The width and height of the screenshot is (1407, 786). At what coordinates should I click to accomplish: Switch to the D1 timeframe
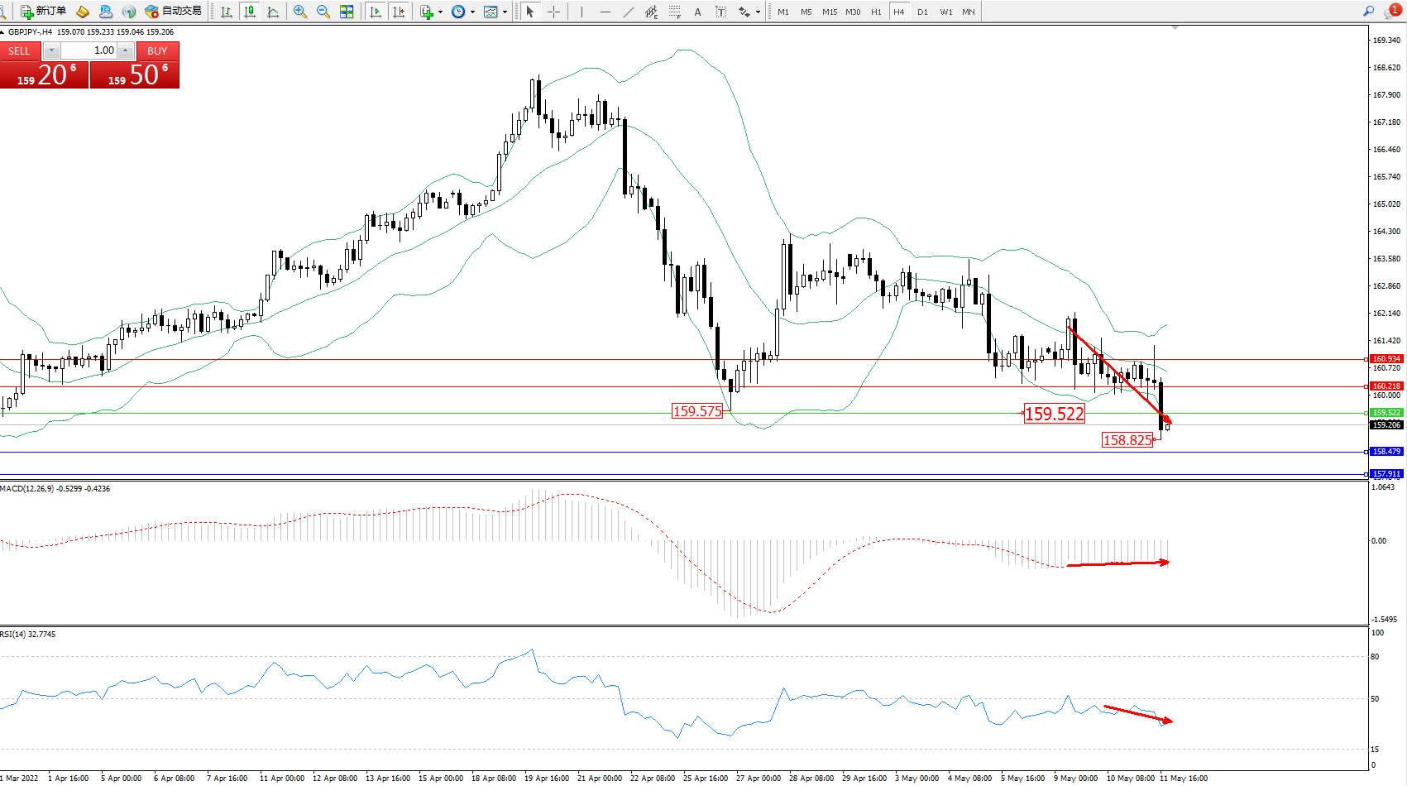tap(922, 12)
